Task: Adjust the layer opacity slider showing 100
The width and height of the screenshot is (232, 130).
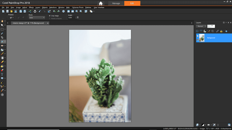Action: 211,26
